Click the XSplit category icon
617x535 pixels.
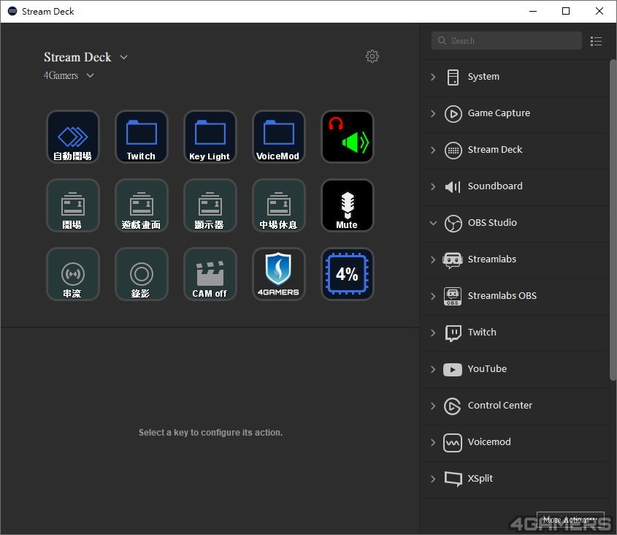(453, 479)
